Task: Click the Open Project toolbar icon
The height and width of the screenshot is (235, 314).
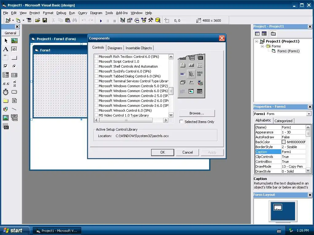Action: [38, 21]
